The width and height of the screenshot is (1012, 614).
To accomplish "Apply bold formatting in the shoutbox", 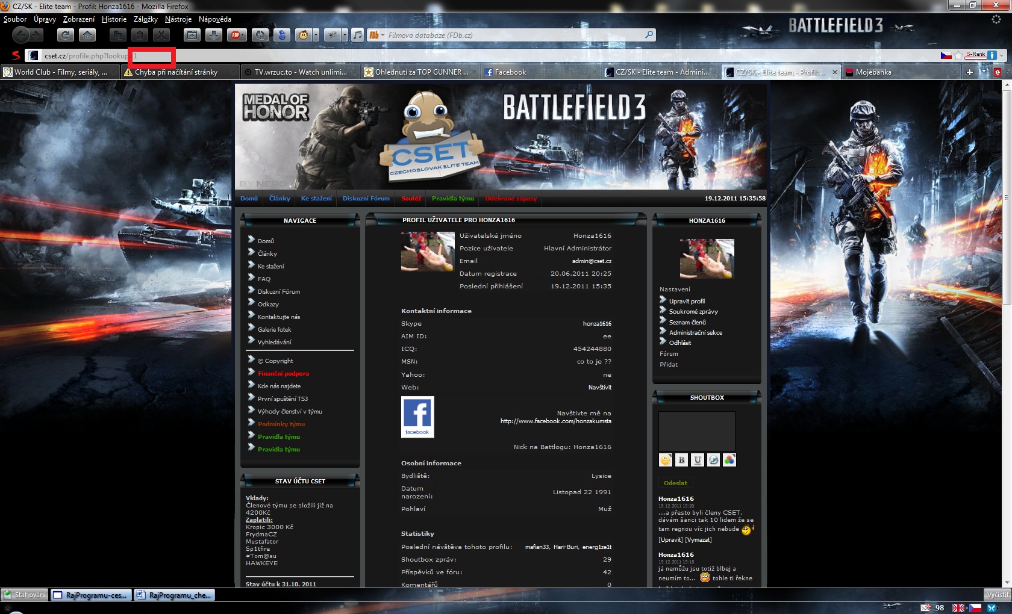I will (x=681, y=460).
